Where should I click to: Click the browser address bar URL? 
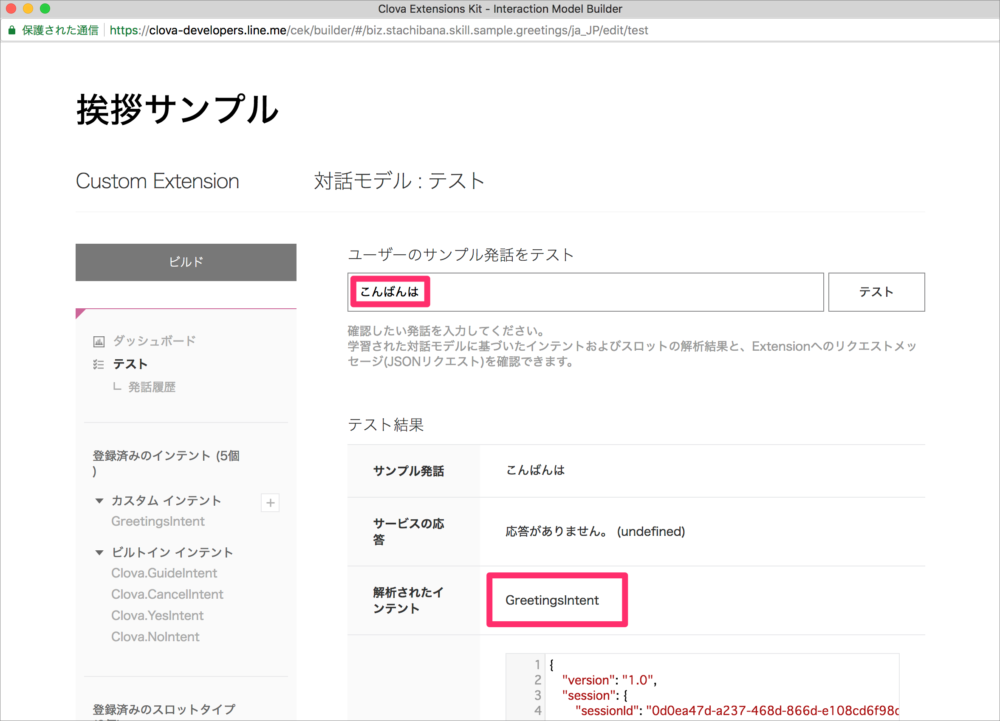pos(379,31)
